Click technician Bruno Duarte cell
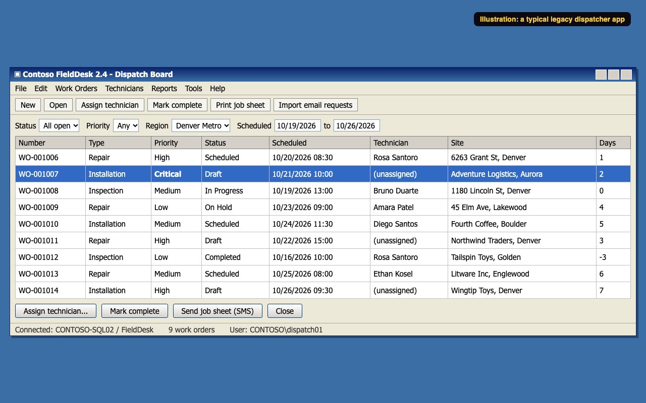 tap(409, 190)
